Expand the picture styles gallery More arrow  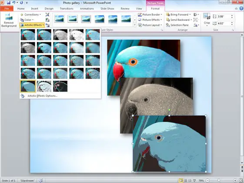(135, 25)
